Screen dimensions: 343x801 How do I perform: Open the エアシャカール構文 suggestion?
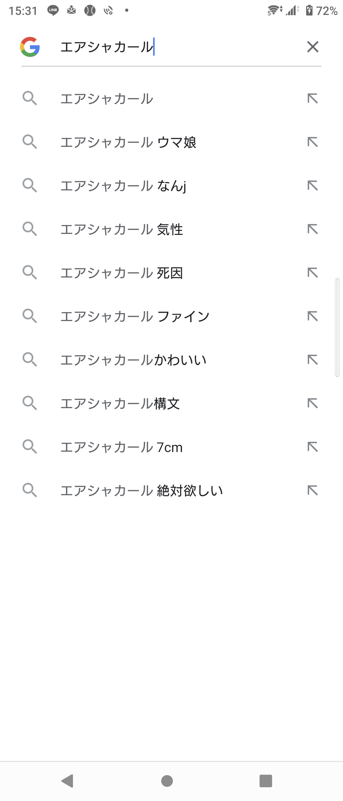(120, 404)
